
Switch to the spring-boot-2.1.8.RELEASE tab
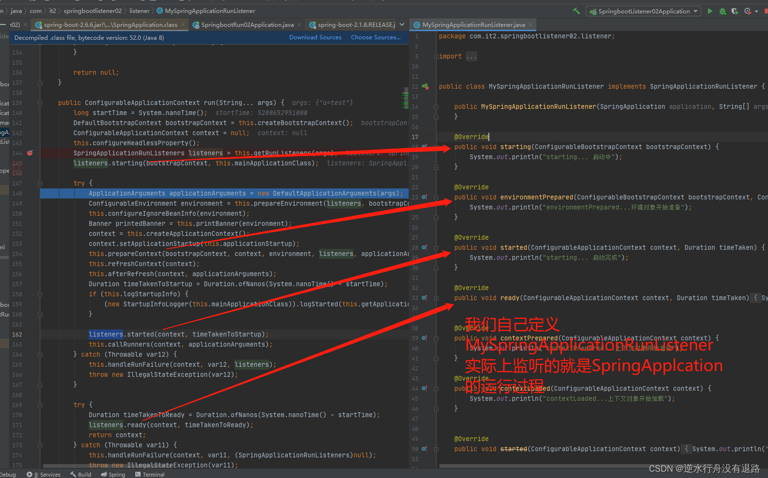point(353,25)
